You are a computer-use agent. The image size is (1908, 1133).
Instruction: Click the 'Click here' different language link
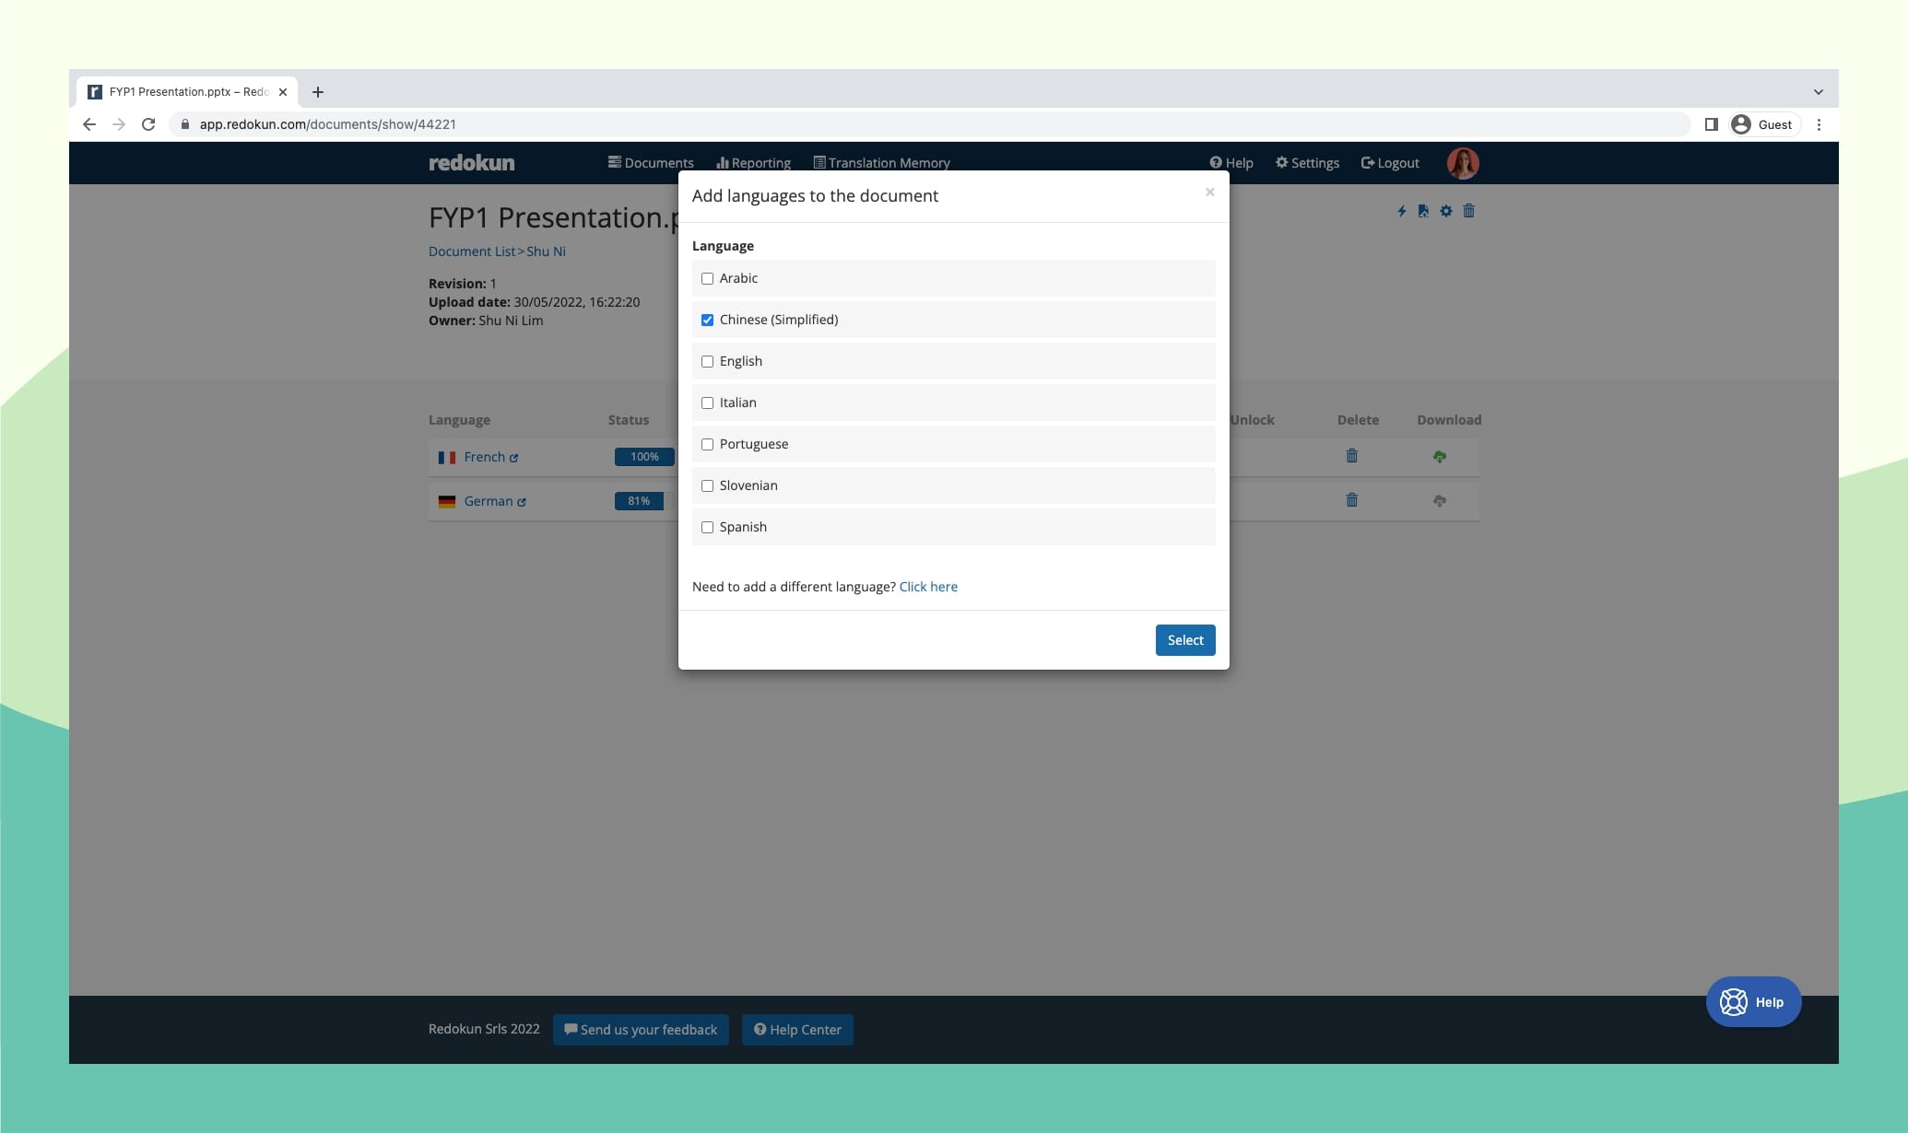927,587
